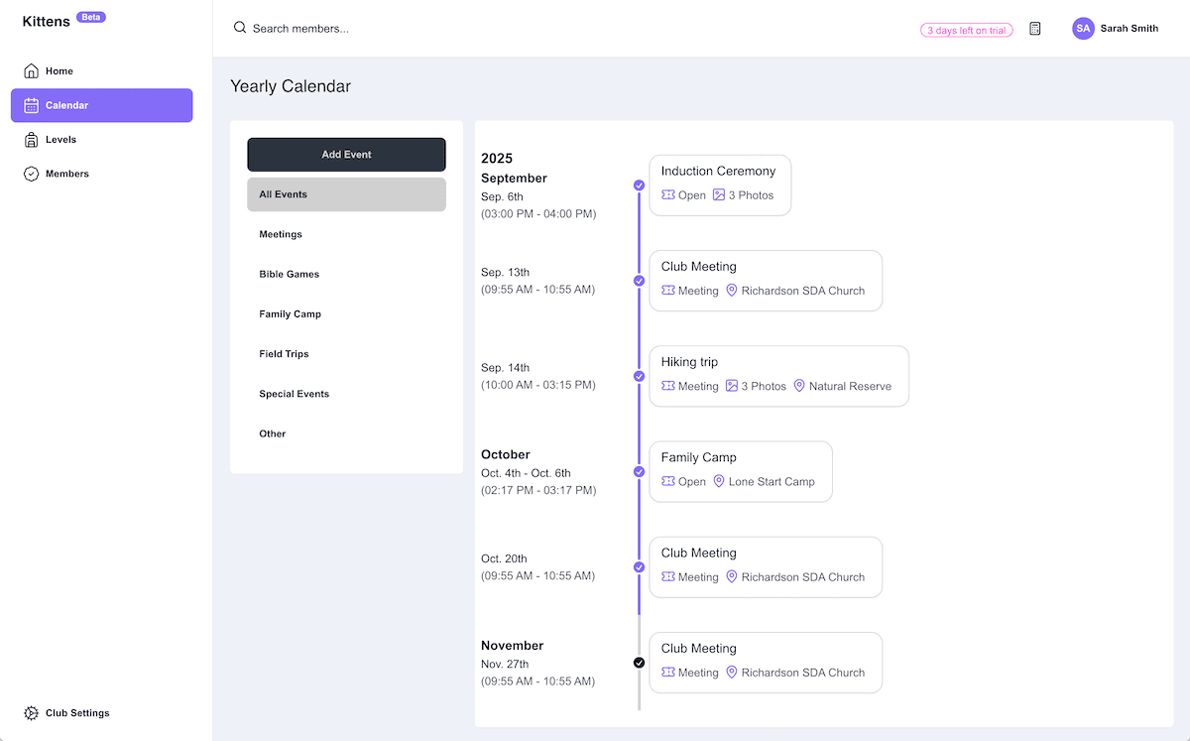This screenshot has width=1190, height=741.
Task: Click the calculator icon in the top bar
Action: pos(1034,28)
